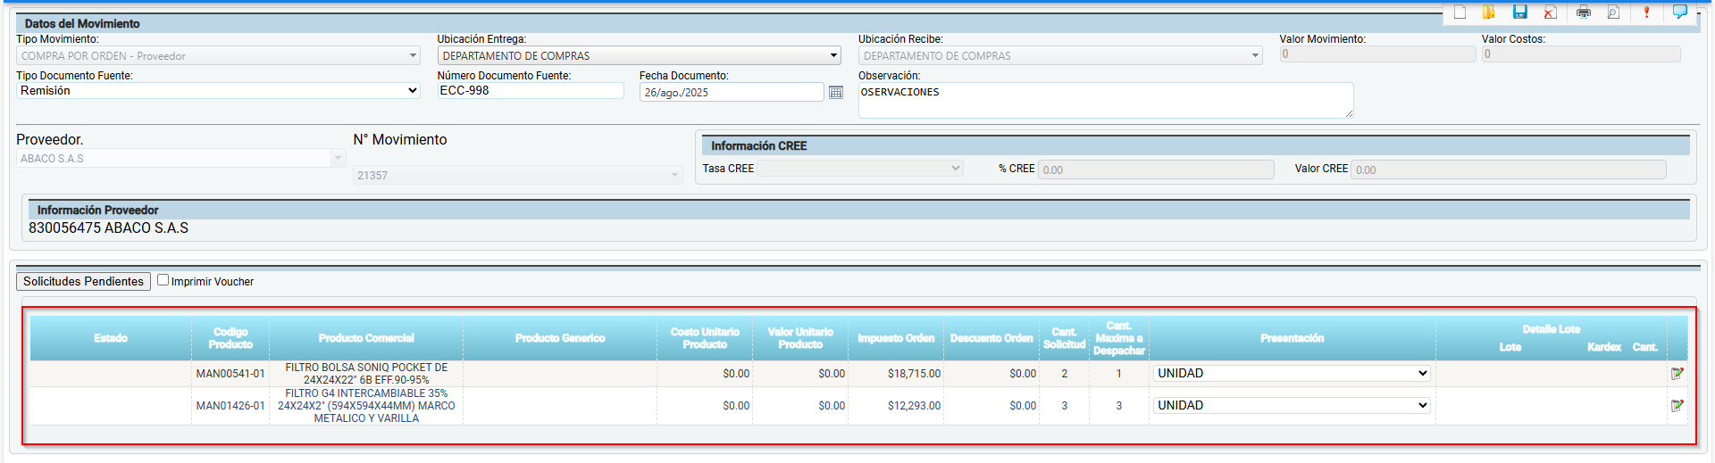
Task: Click the Solicitudes Pendientes button
Action: pyautogui.click(x=83, y=281)
